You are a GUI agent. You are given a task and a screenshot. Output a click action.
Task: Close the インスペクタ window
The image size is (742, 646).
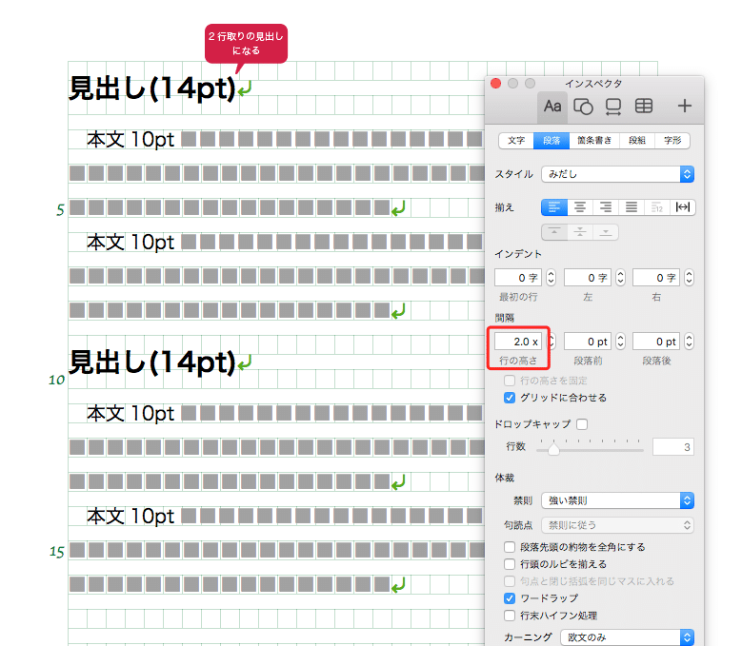(496, 84)
